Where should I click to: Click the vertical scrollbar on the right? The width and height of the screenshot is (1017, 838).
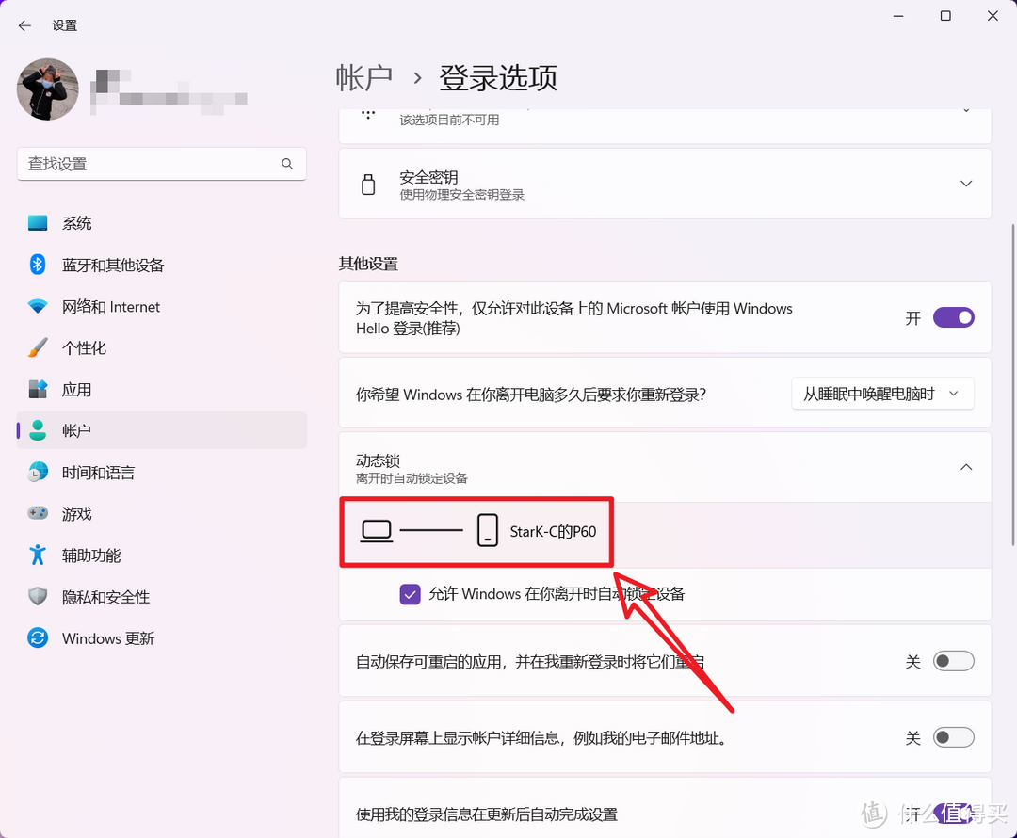coord(1013,385)
